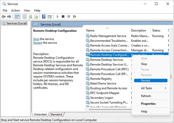
Task: Click the horizontal scrollbar of services list
Action: tap(110, 109)
